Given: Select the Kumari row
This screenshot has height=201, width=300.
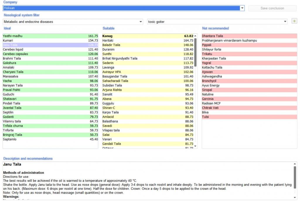Looking at the screenshot, I should pos(50,40).
